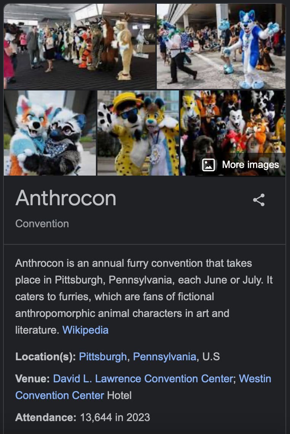Click the picture icon in More images
This screenshot has width=290, height=434.
pyautogui.click(x=209, y=165)
